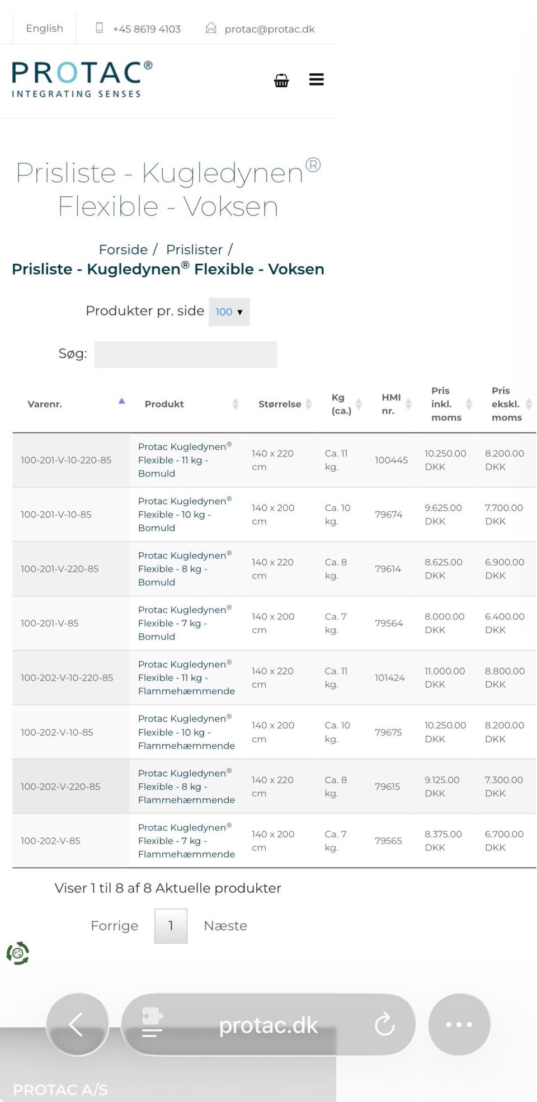Sort by HMI nr. column
537x1102 pixels.
click(408, 404)
